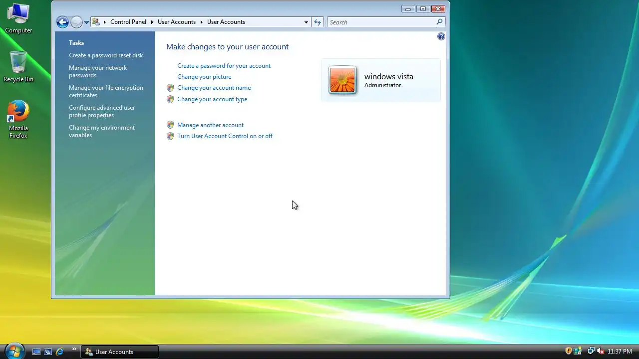Viewport: 639px width, 359px height.
Task: Maximize the User Accounts window
Action: [x=423, y=9]
